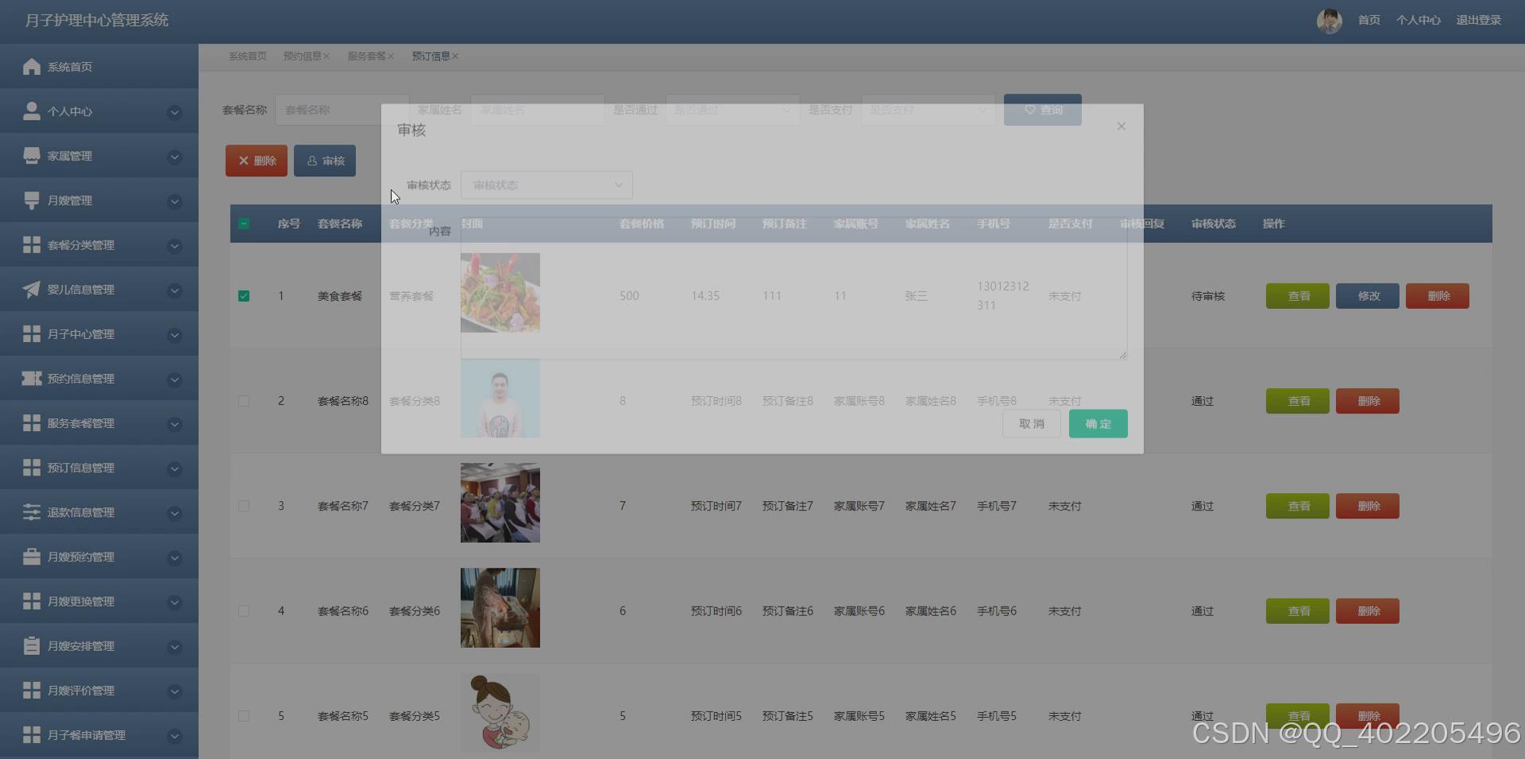Click the grid icon for 月嫂更换管理

pyautogui.click(x=32, y=600)
